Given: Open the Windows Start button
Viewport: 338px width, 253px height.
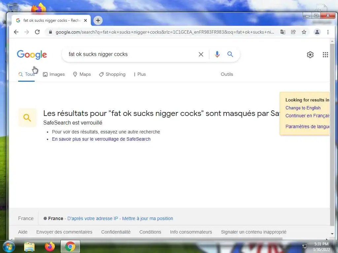Looking at the screenshot, I should (9, 246).
